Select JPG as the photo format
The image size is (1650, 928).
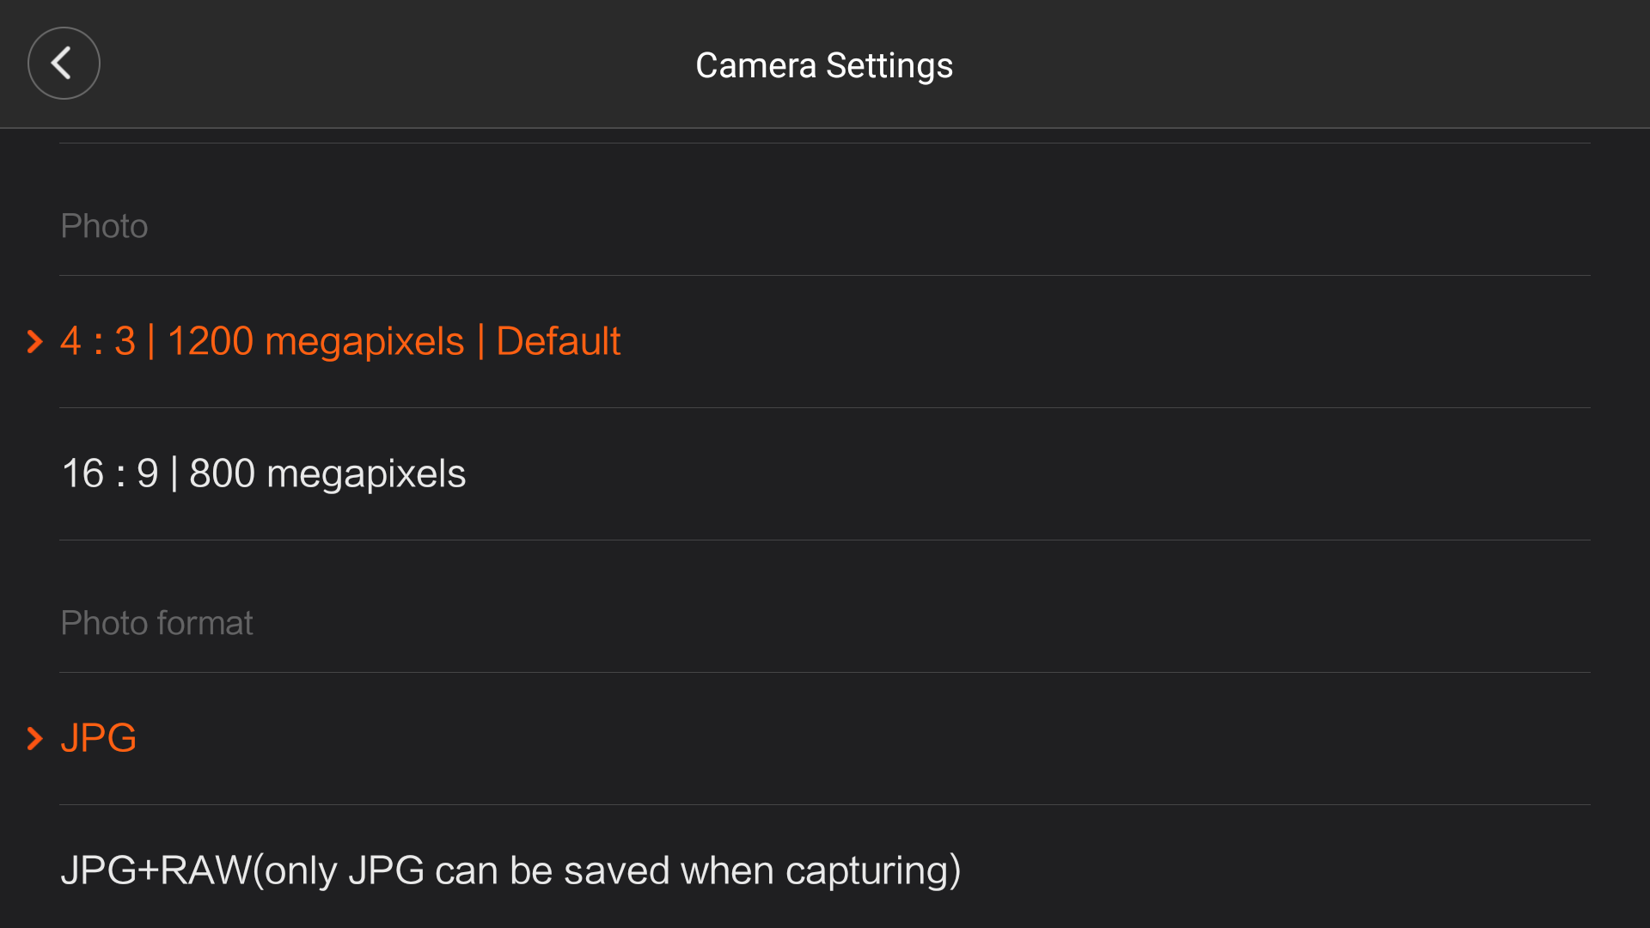98,739
